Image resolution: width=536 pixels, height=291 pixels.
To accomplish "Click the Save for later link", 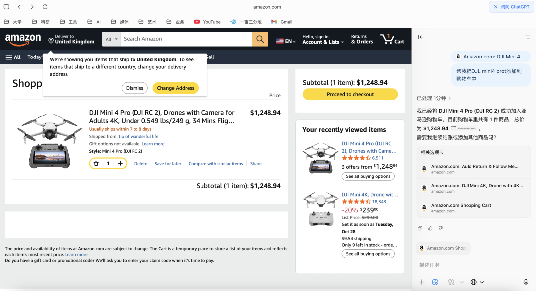I will coord(168,164).
